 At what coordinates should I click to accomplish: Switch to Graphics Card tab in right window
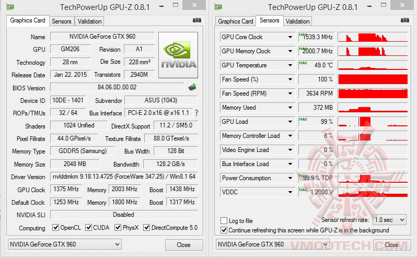tap(236, 21)
